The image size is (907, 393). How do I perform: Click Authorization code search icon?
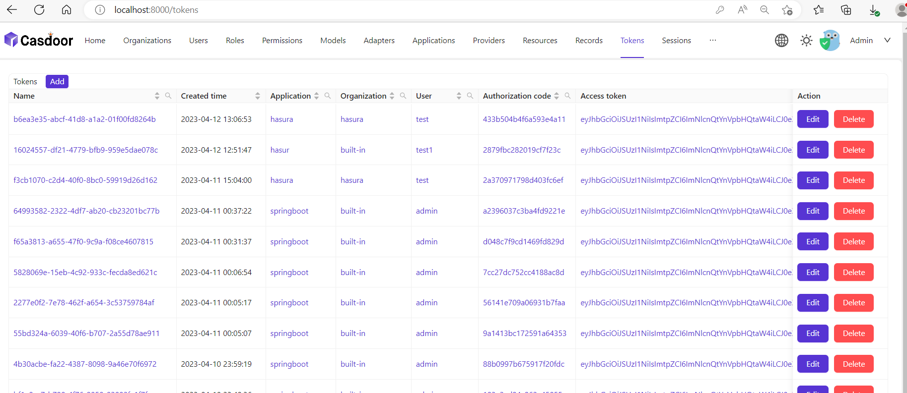(567, 96)
